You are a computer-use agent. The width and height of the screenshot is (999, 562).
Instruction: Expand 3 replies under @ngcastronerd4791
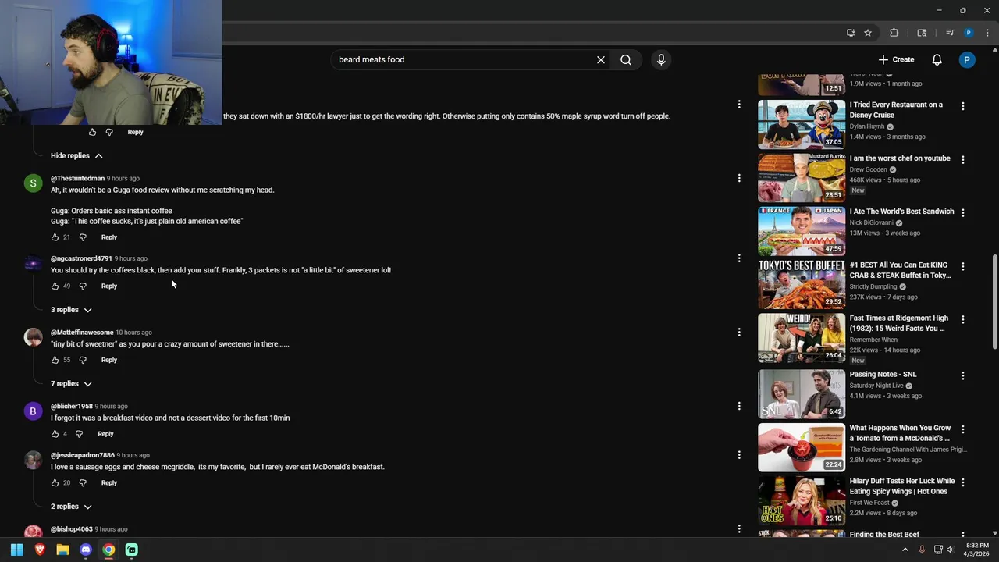tap(71, 310)
